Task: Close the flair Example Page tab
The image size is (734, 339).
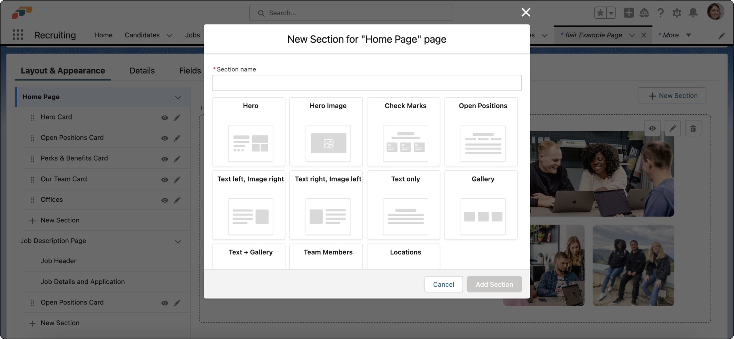Action: pos(644,35)
